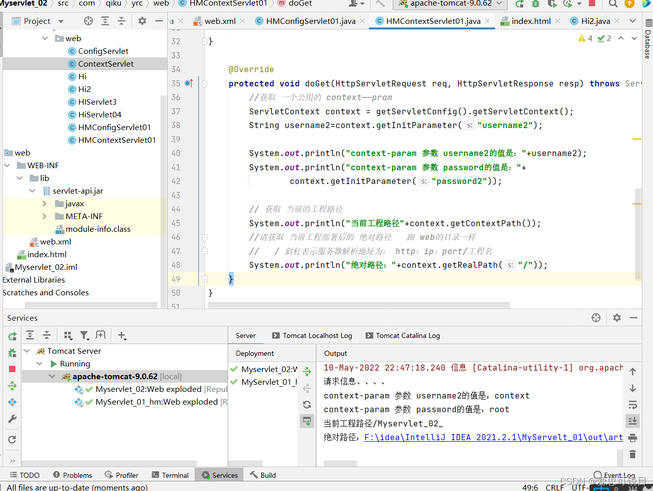Expand the META-INF folder in the project tree
Image resolution: width=653 pixels, height=491 pixels.
click(45, 216)
